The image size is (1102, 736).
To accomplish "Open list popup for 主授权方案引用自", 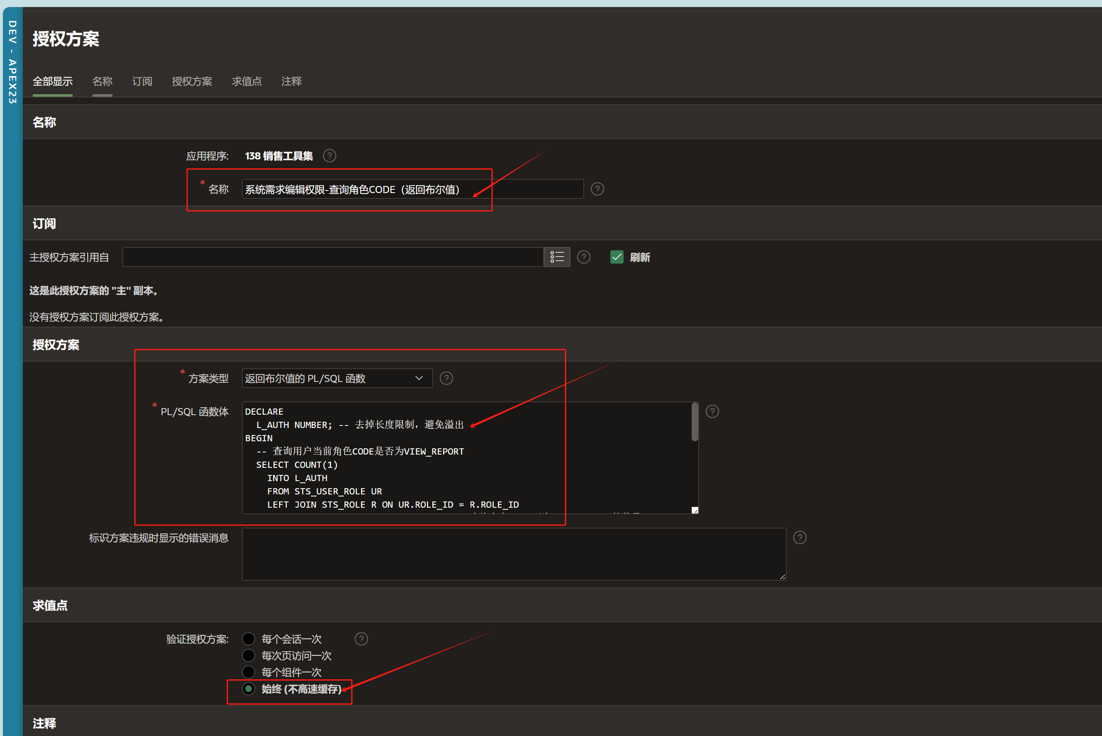I will click(556, 257).
